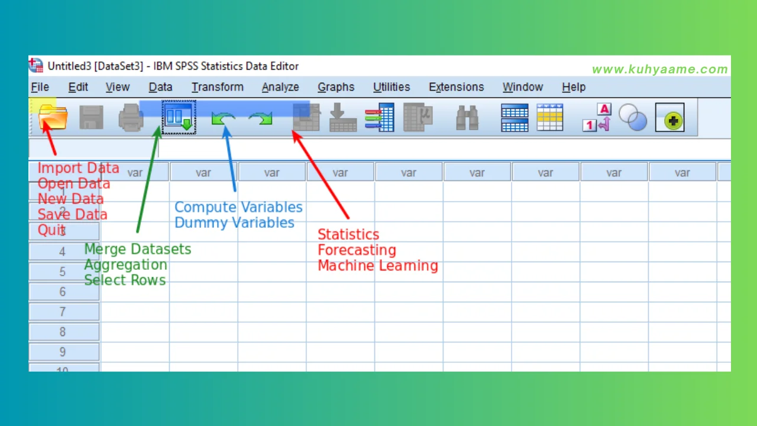The width and height of the screenshot is (757, 426).
Task: Open the File menu
Action: (x=40, y=87)
